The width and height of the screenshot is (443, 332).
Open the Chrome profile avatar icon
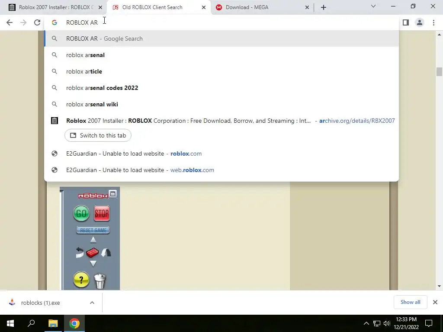click(420, 22)
